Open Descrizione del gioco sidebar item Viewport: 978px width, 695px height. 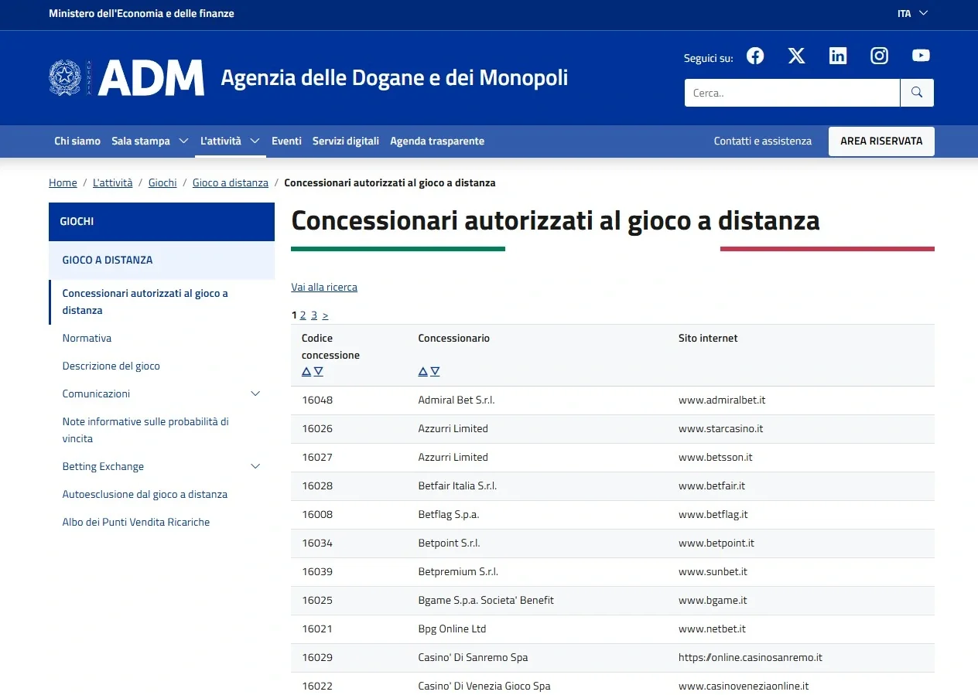(111, 366)
